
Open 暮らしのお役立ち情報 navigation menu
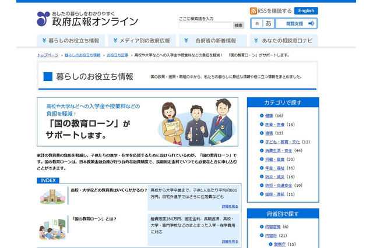coord(71,41)
